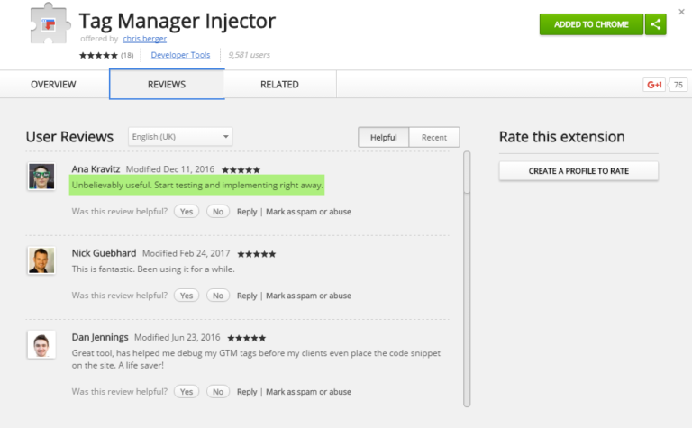
Task: Mark Dan Jennings' review as spam or abuse
Action: (x=308, y=392)
